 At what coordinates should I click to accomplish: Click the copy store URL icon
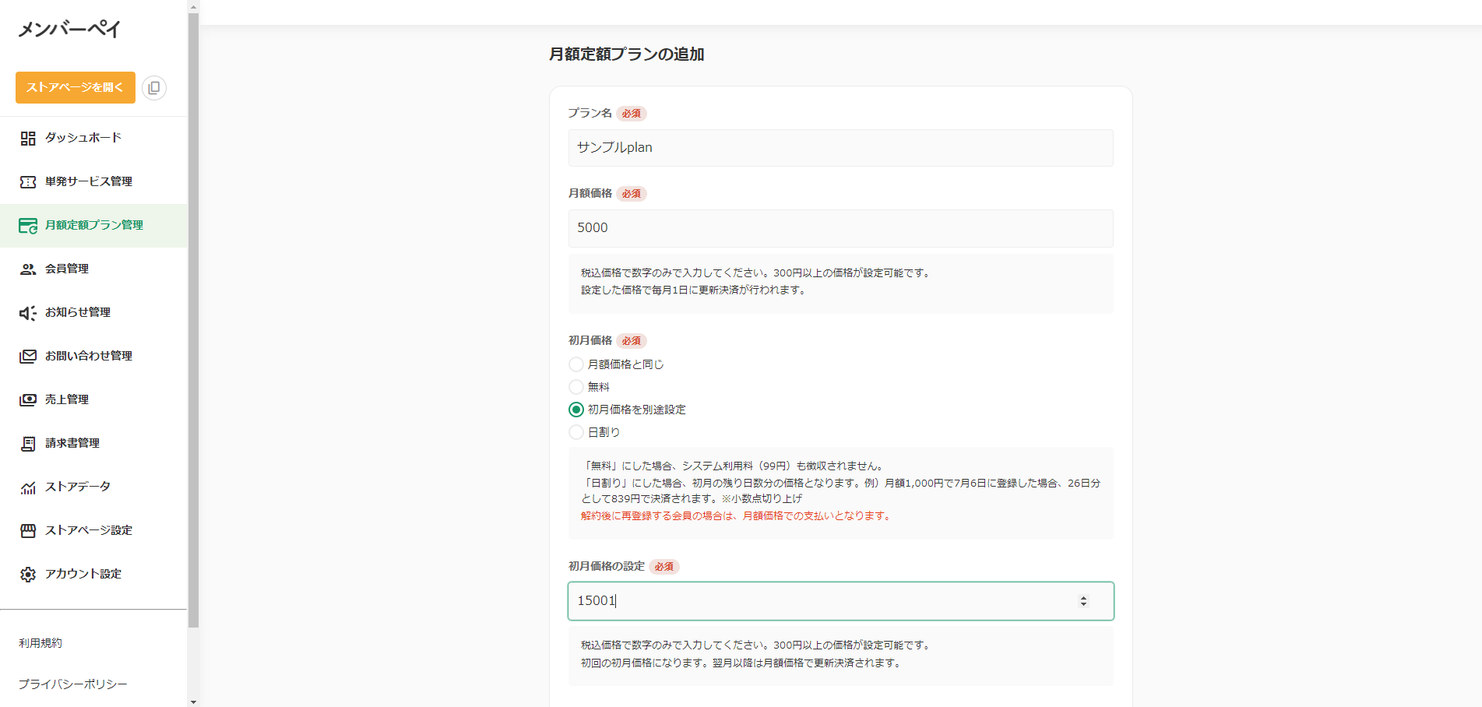[x=154, y=87]
